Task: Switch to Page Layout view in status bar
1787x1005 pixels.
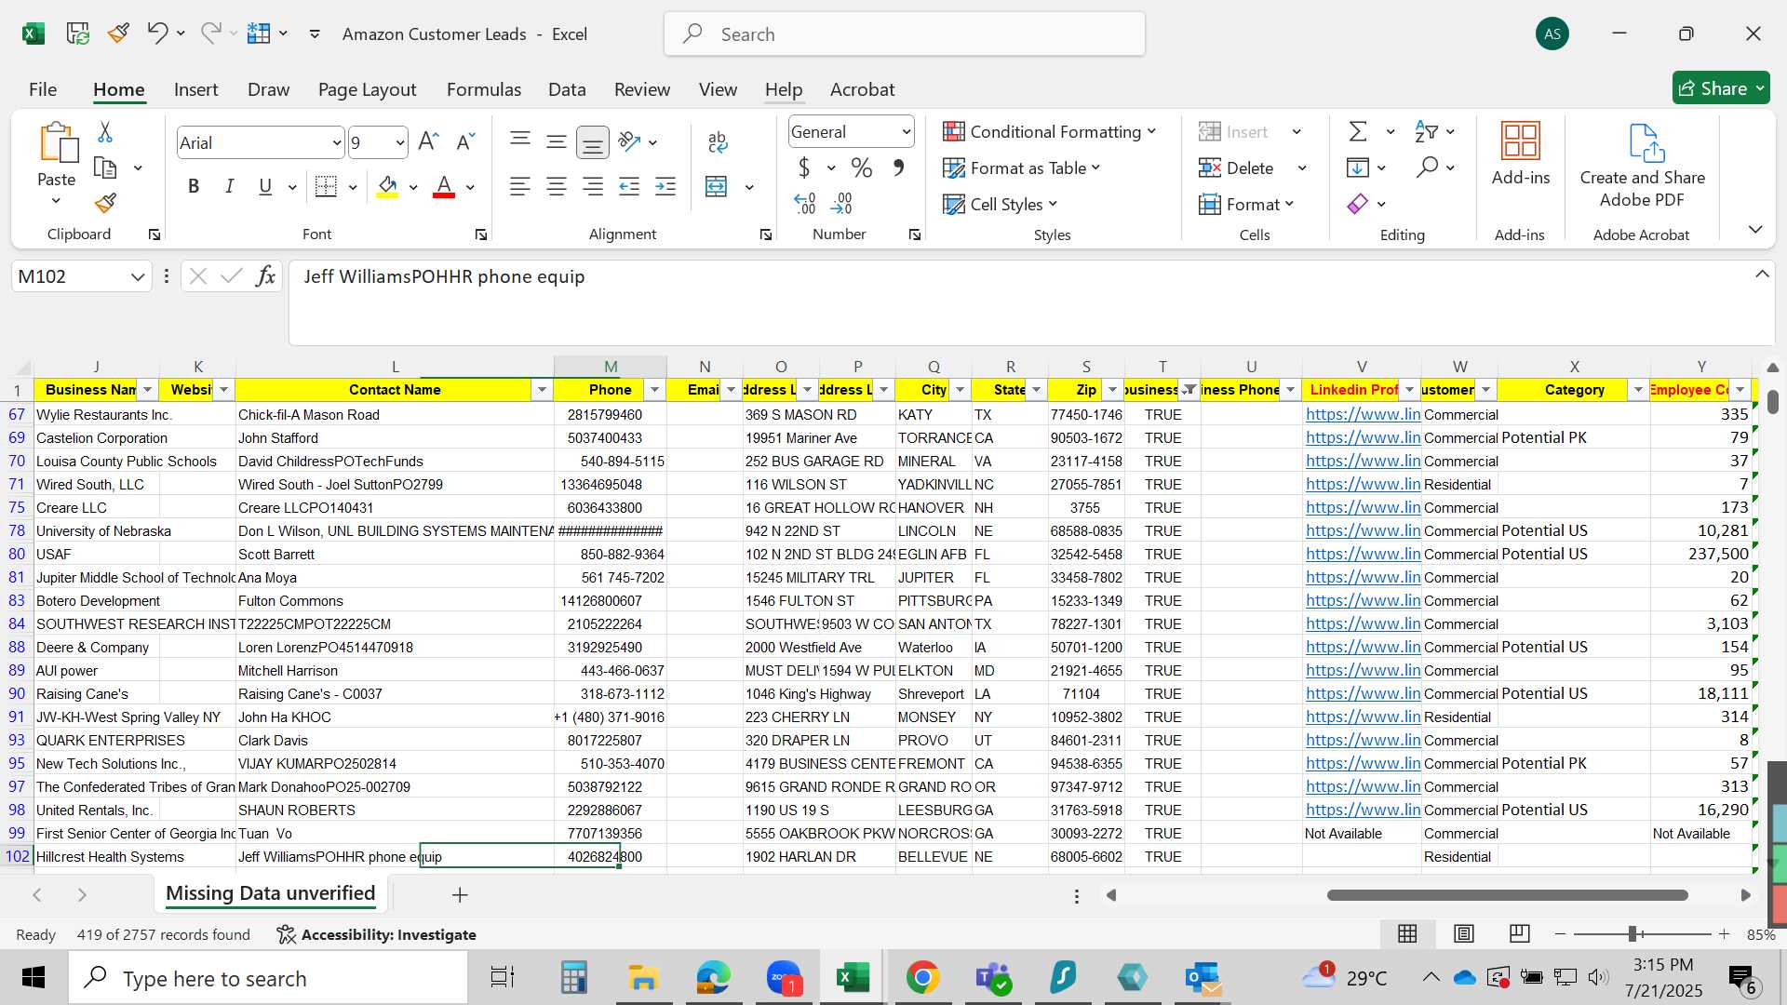Action: [1463, 933]
